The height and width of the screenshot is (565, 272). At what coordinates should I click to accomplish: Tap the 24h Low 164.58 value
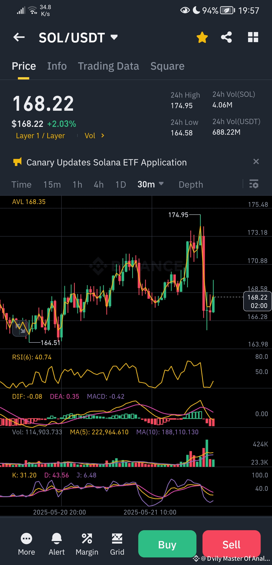point(182,133)
